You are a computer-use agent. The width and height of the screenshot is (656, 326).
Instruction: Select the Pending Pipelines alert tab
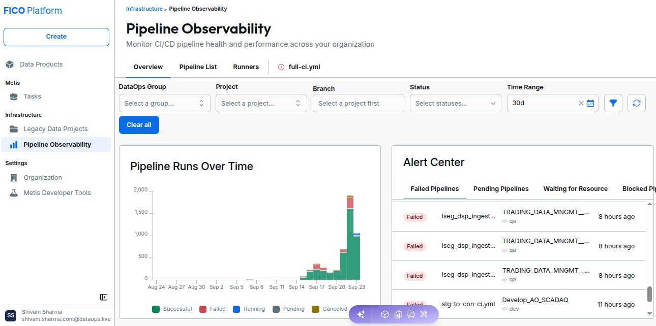[501, 189]
